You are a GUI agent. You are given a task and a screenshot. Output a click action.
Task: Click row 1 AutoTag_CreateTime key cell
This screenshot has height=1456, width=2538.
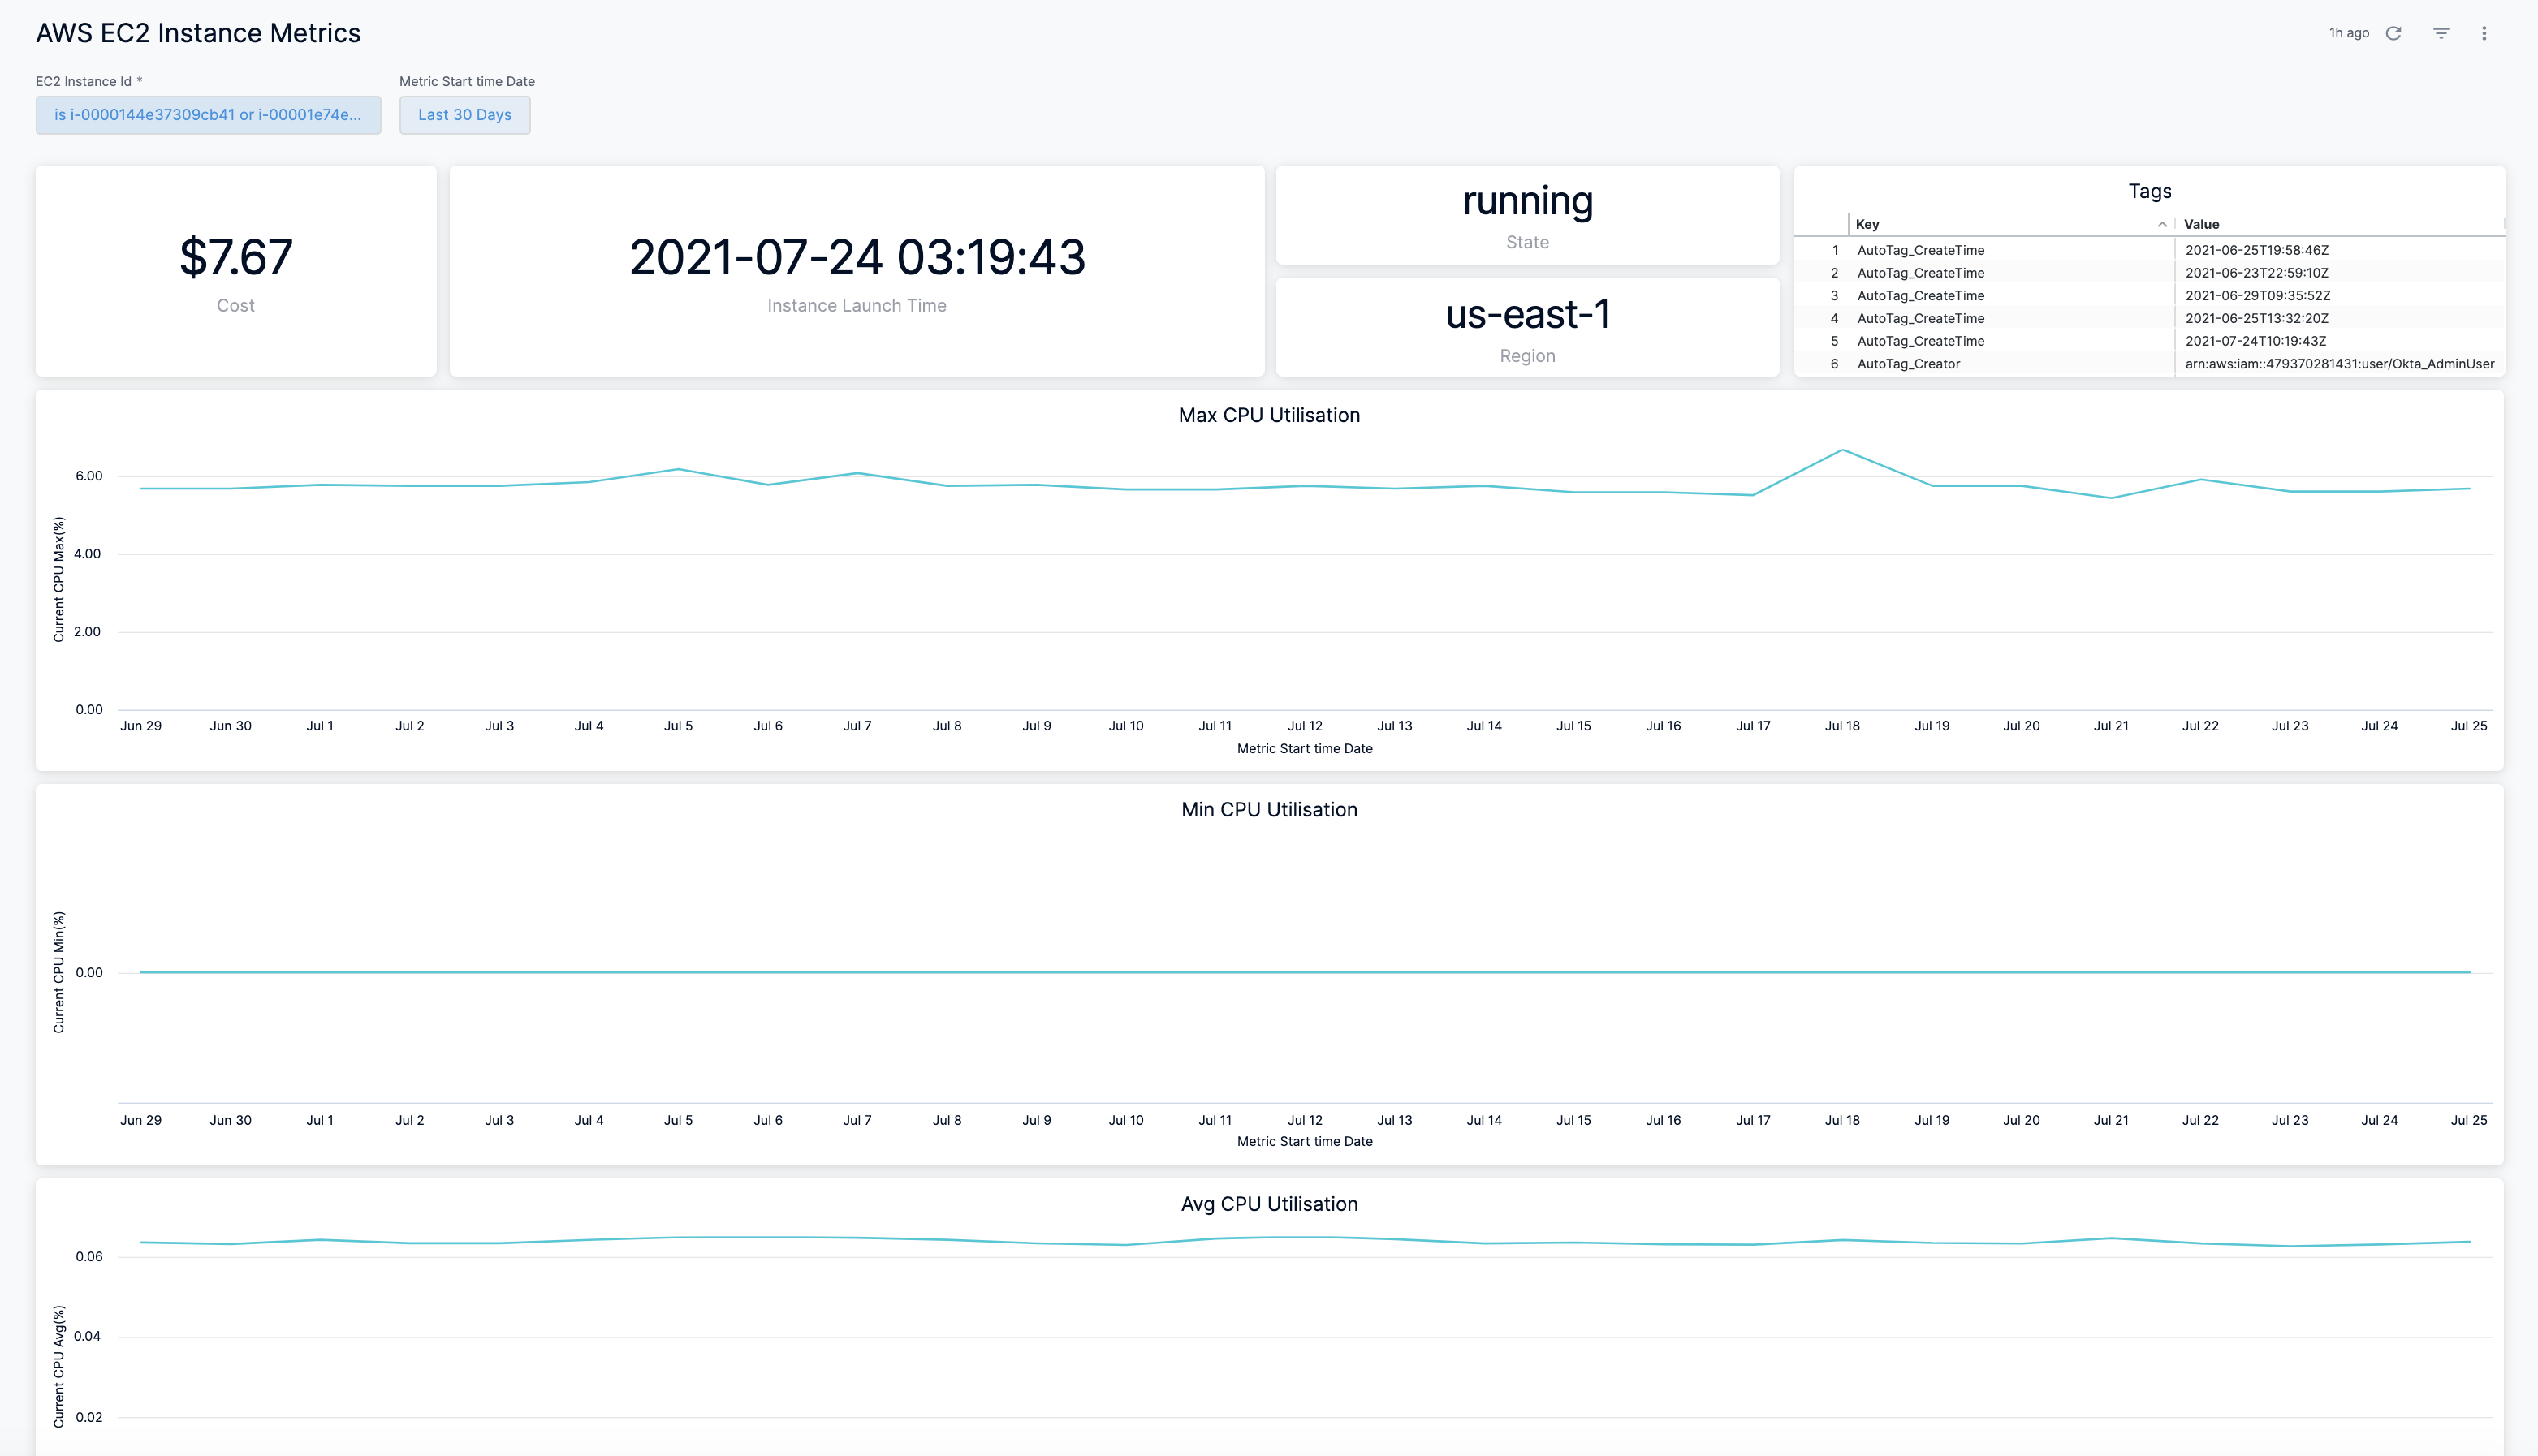pos(1920,250)
